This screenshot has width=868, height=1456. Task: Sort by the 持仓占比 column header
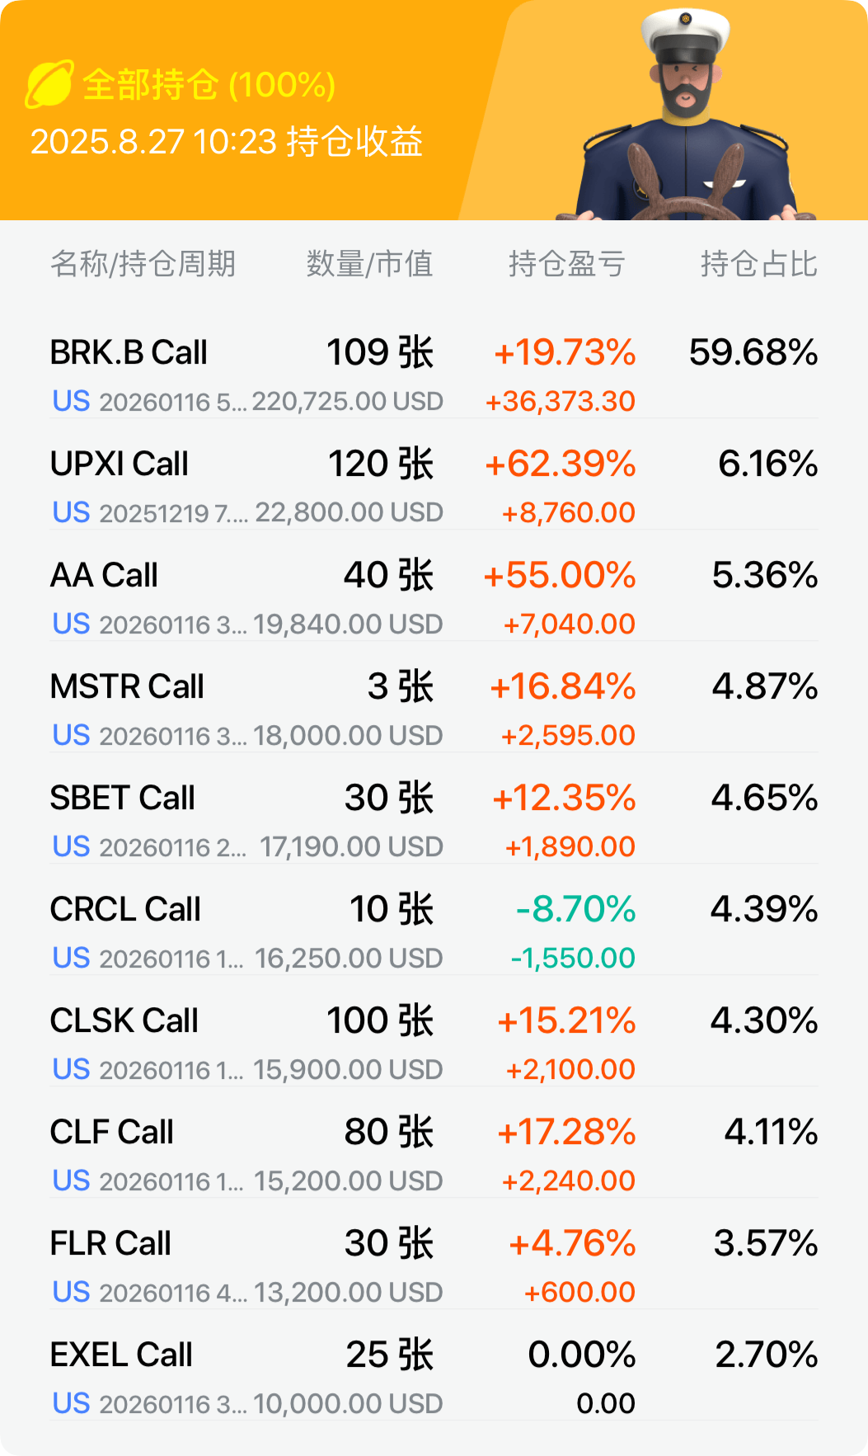coord(759,264)
